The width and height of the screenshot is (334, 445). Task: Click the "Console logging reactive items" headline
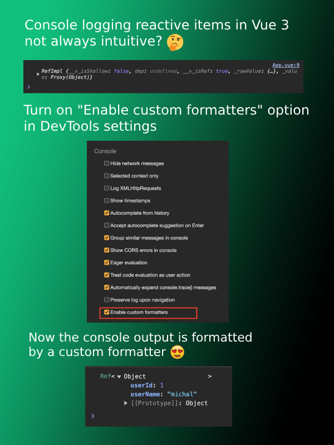point(156,33)
